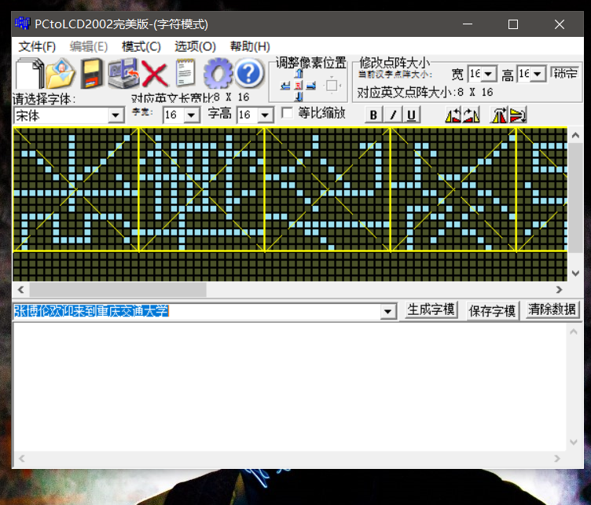Viewport: 591px width, 505px height.
Task: Click the 保存字模 save button
Action: pos(492,311)
